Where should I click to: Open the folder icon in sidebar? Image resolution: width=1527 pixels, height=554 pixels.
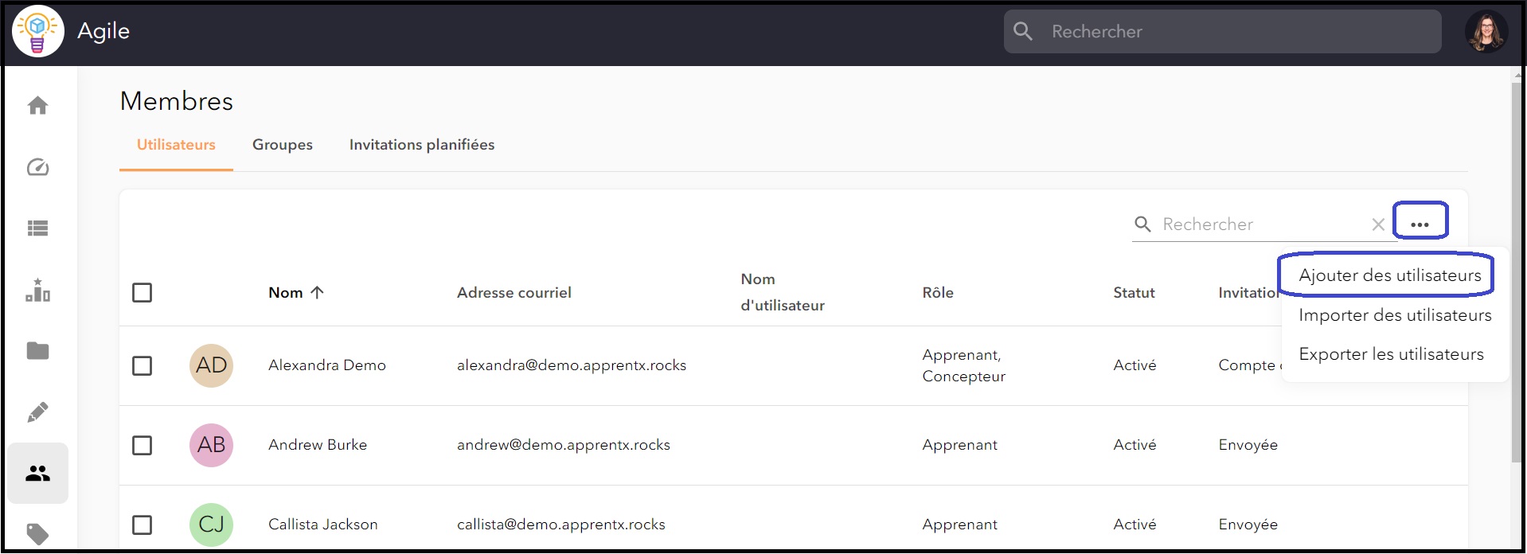click(37, 351)
